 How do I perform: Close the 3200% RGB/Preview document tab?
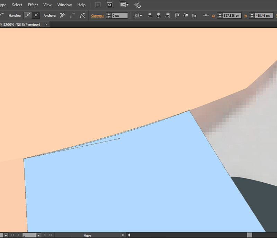pos(46,25)
